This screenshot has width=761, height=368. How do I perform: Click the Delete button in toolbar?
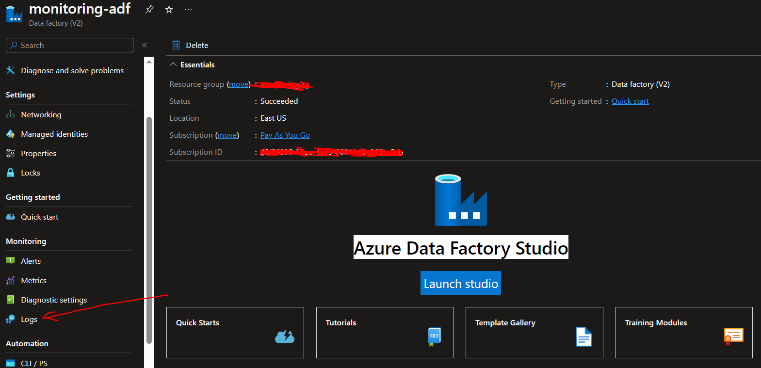click(x=190, y=45)
